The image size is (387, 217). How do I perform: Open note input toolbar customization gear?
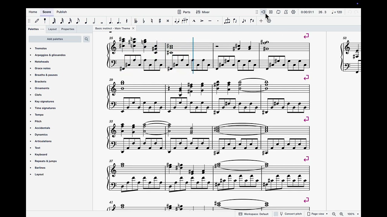point(269,21)
